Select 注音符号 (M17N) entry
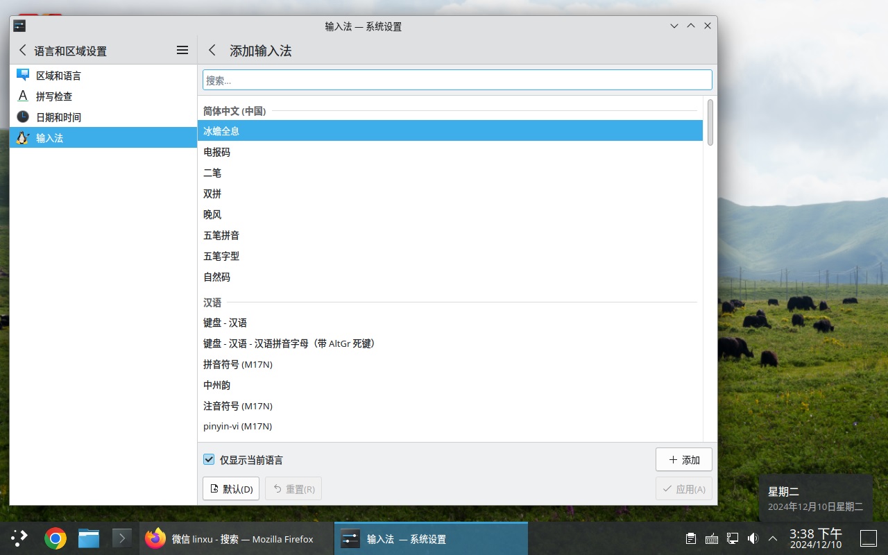Screen dimensions: 888x555 pyautogui.click(x=450, y=406)
